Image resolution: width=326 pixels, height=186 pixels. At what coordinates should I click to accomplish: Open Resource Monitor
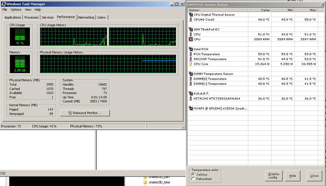[x=85, y=113]
